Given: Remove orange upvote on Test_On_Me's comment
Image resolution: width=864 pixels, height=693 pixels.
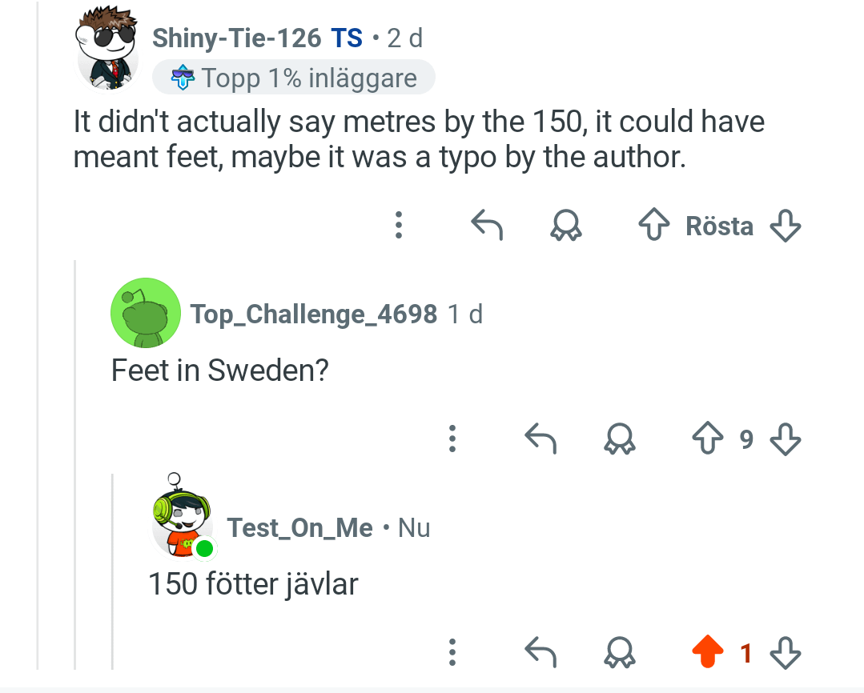Looking at the screenshot, I should click(708, 651).
